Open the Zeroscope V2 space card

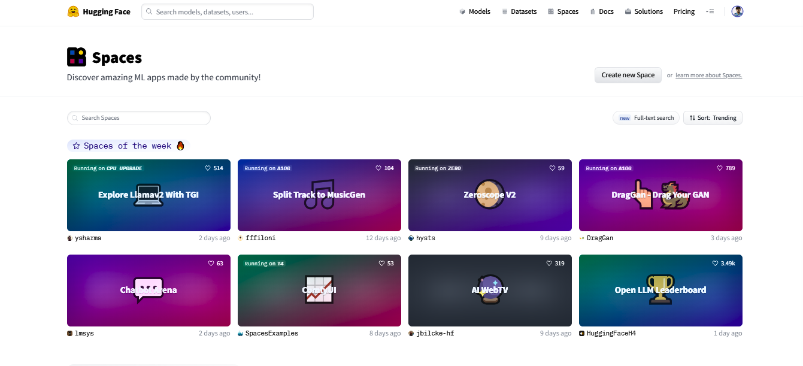(490, 195)
